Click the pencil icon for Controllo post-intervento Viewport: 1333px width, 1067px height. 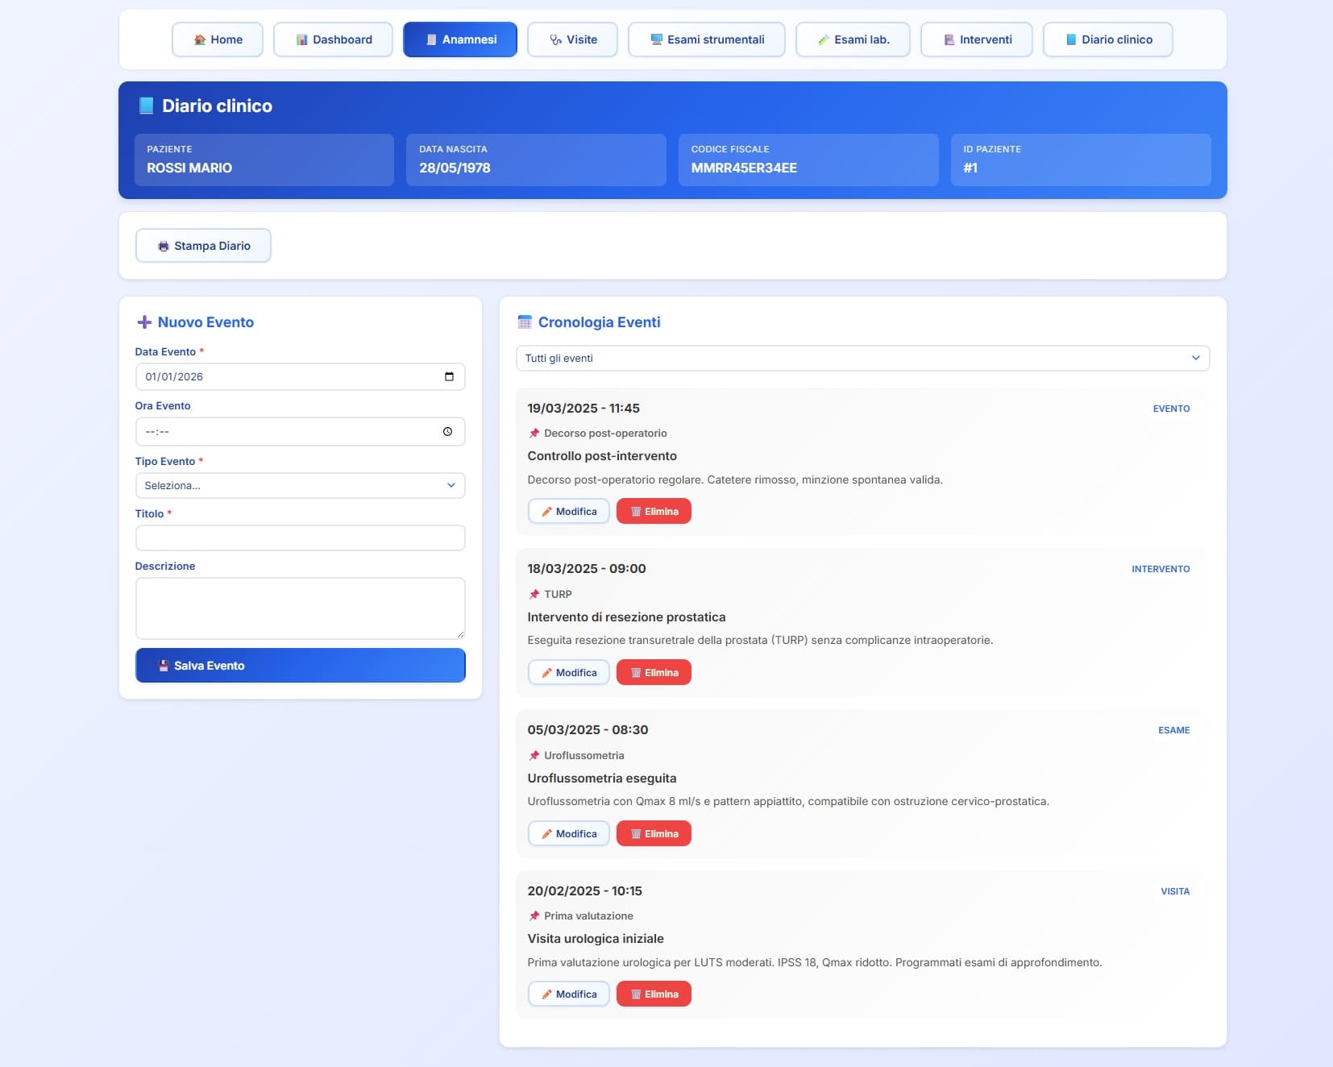click(x=546, y=512)
